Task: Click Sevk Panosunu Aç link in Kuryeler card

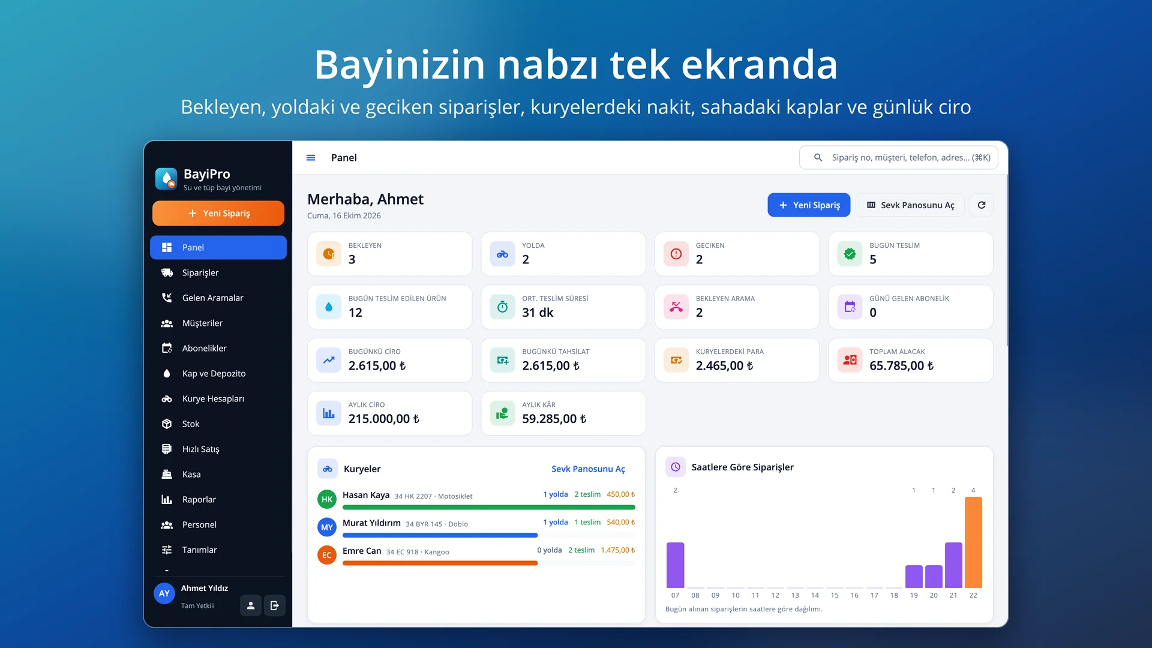Action: [x=588, y=469]
